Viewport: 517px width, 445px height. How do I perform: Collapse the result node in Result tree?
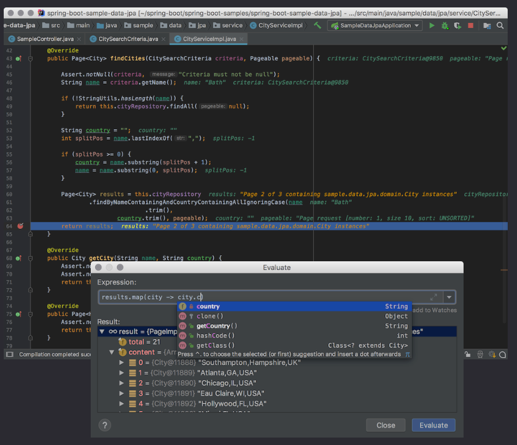click(x=102, y=331)
